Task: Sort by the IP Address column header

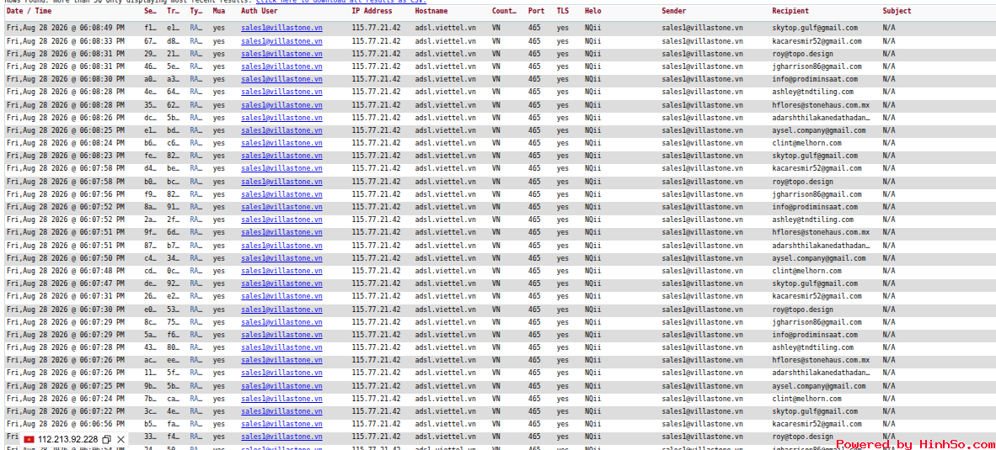Action: click(372, 12)
